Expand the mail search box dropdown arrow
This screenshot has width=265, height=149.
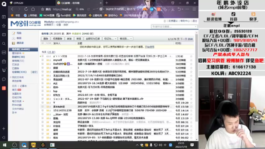click(x=195, y=26)
